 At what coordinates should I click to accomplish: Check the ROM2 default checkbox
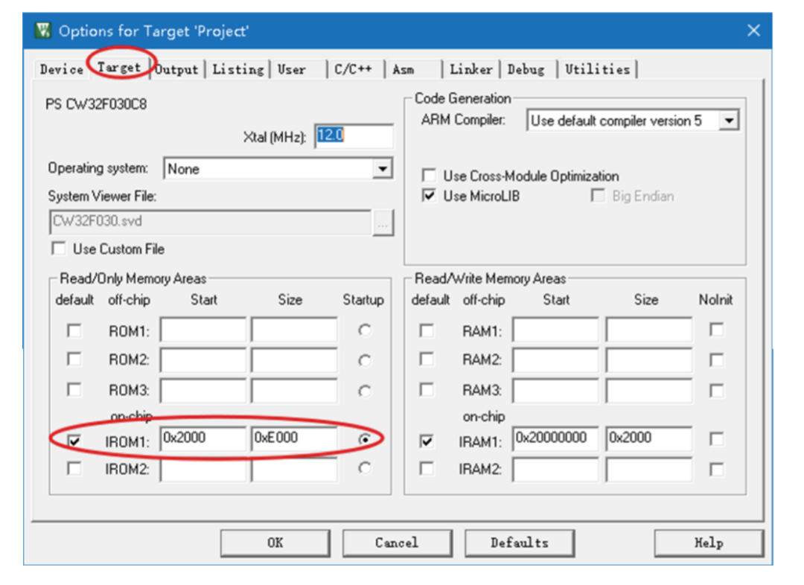click(x=74, y=359)
